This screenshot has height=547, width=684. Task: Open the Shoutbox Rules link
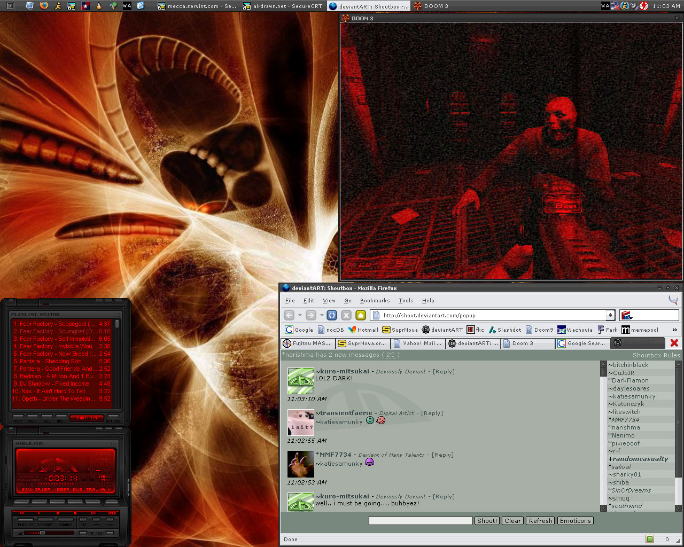coord(656,355)
